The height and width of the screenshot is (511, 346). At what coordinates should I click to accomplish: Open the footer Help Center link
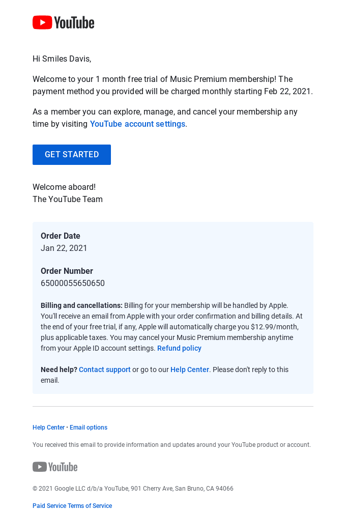[48, 427]
